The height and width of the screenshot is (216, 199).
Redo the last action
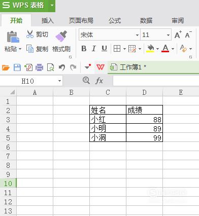tap(73, 67)
